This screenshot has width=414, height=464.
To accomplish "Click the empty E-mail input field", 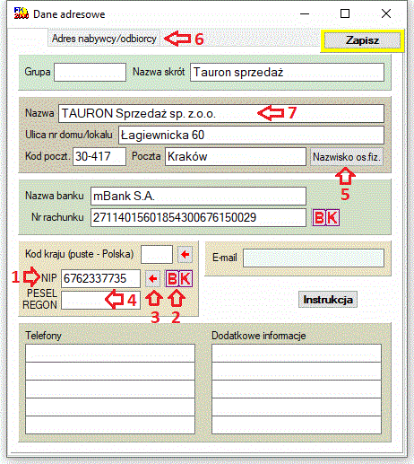I will pos(314,258).
